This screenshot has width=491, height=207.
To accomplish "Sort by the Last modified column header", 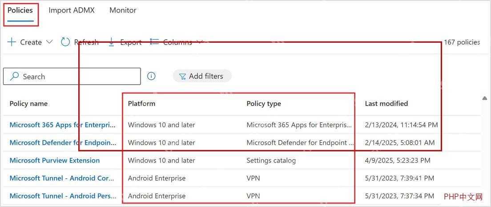I will point(386,103).
